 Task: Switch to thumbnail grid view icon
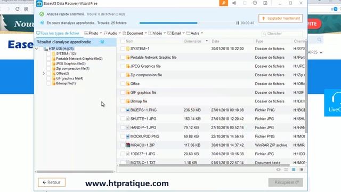(x=286, y=170)
